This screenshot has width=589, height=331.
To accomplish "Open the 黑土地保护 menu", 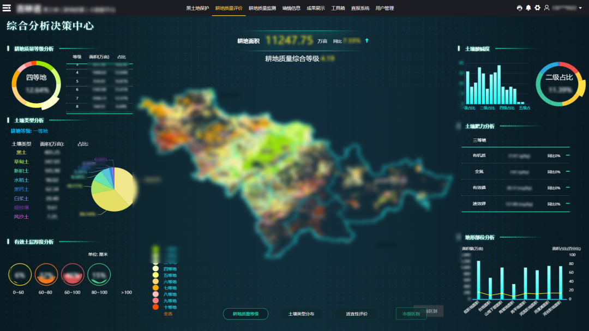I will pyautogui.click(x=197, y=8).
